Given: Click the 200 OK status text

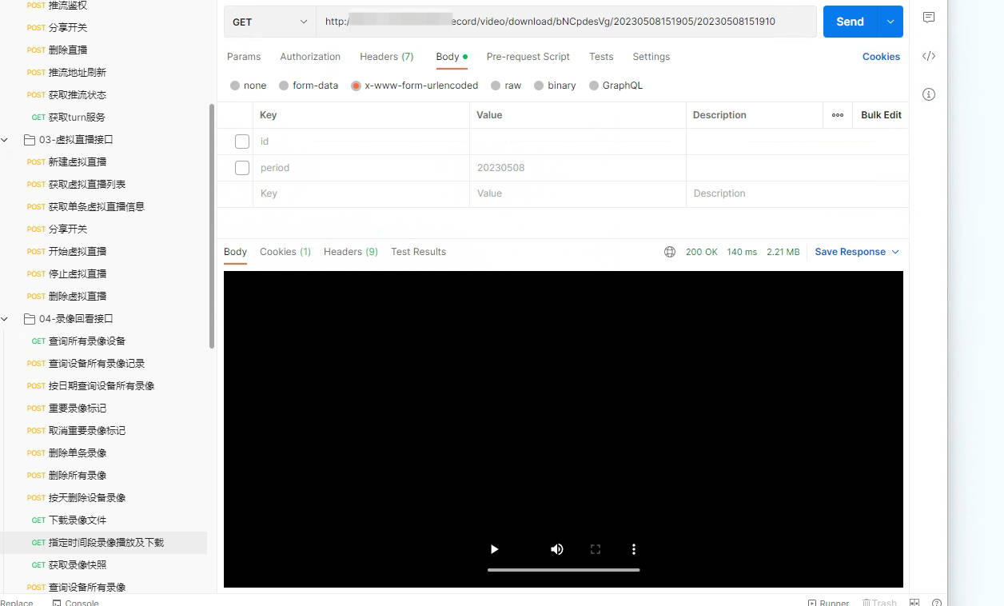Looking at the screenshot, I should coord(701,252).
